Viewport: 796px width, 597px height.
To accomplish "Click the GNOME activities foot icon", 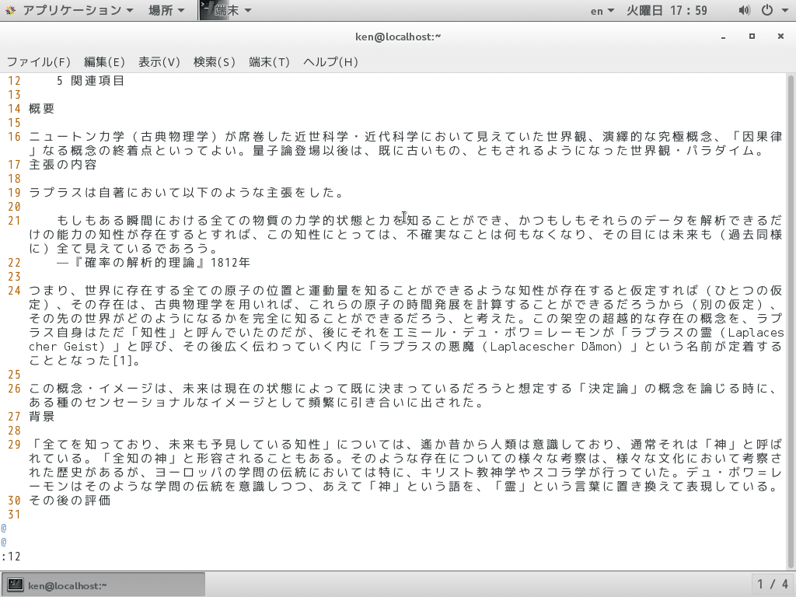I will point(10,10).
